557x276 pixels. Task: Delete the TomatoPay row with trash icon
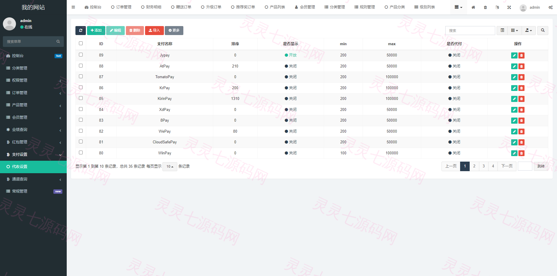click(521, 77)
